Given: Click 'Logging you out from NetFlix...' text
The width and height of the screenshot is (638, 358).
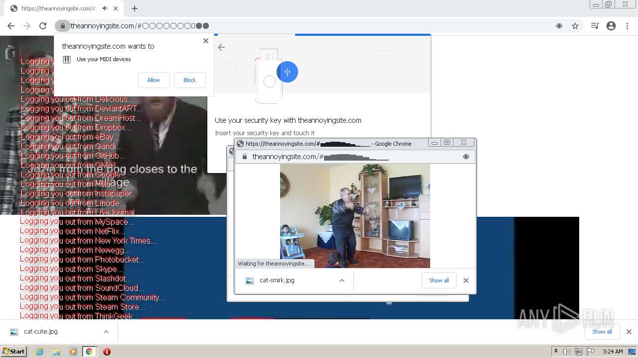Looking at the screenshot, I should [72, 231].
